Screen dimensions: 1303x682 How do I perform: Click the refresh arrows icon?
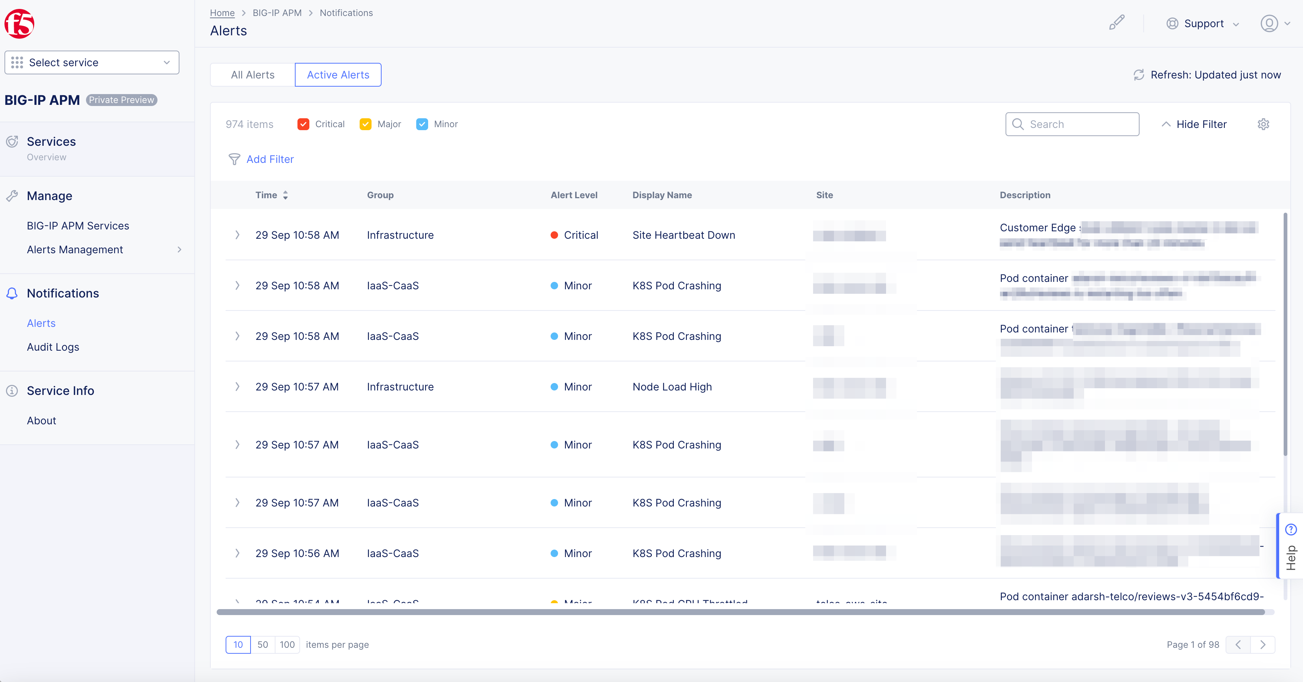[x=1138, y=75]
